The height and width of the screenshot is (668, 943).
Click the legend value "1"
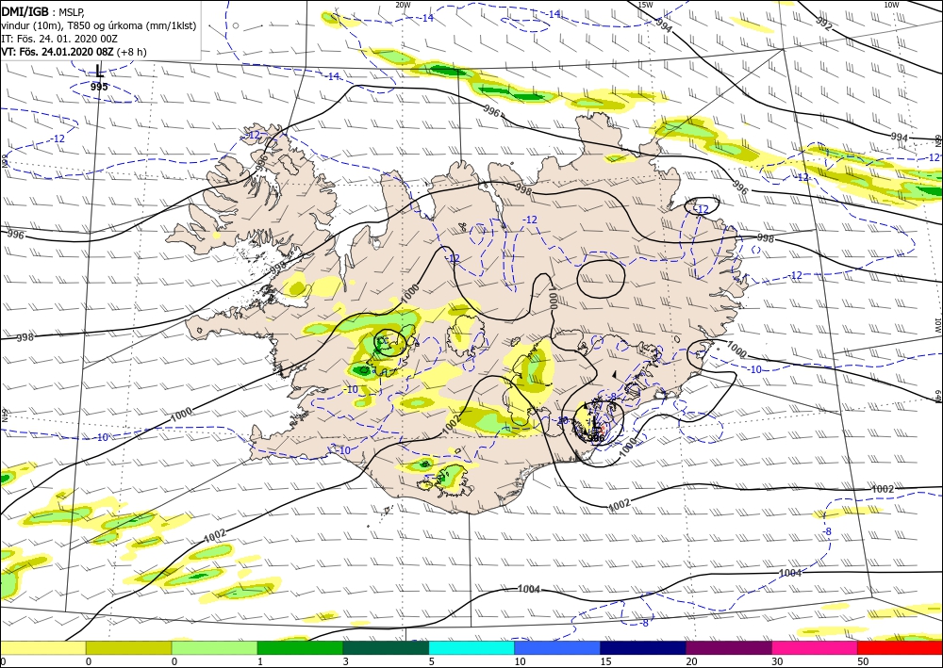click(x=260, y=662)
